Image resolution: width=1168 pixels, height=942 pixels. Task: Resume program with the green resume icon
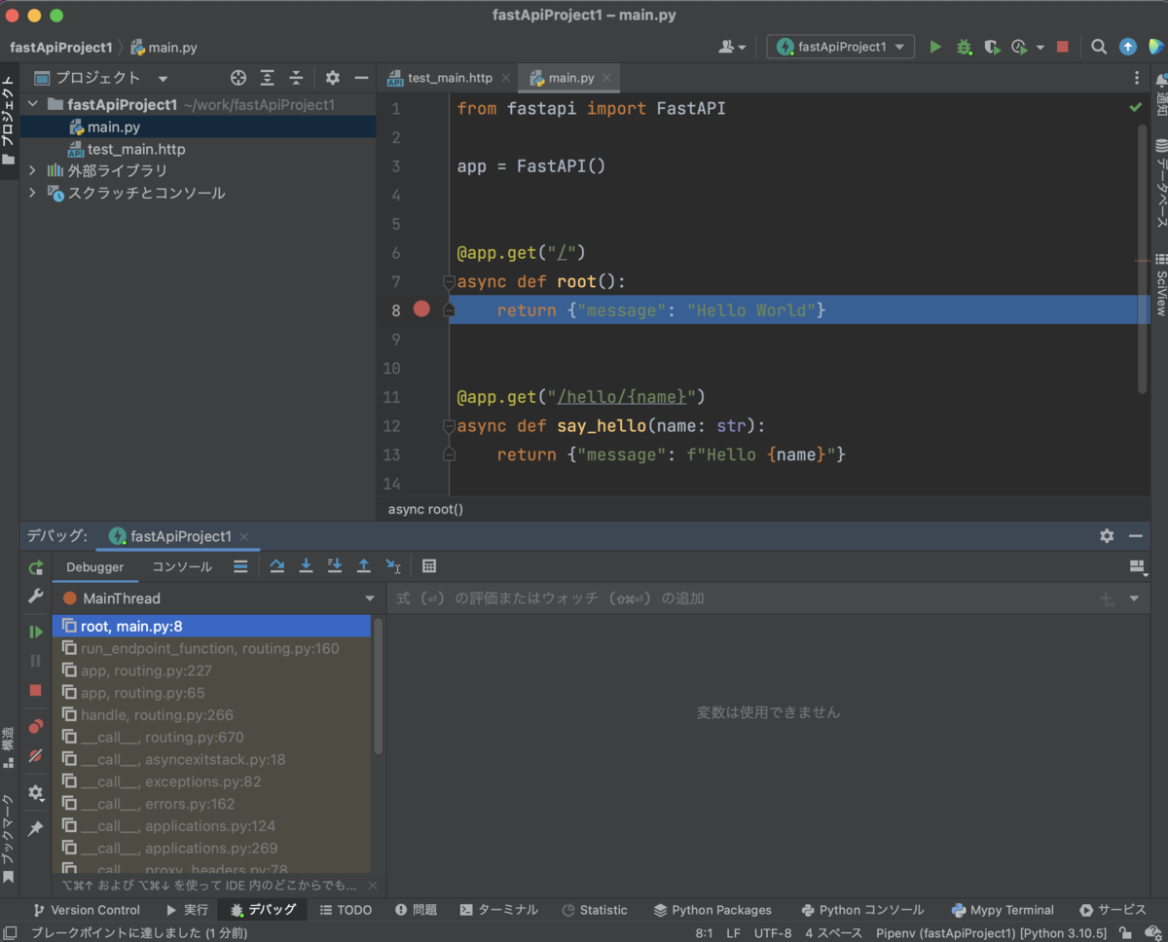(x=36, y=632)
